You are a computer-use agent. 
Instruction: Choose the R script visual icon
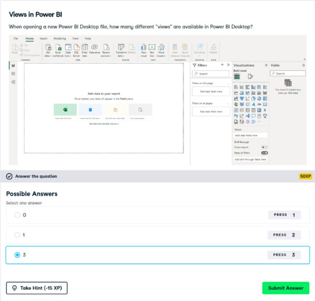pyautogui.click(x=265, y=110)
